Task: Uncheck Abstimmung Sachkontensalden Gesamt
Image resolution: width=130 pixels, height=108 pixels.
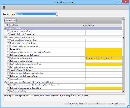Action: pos(8,40)
